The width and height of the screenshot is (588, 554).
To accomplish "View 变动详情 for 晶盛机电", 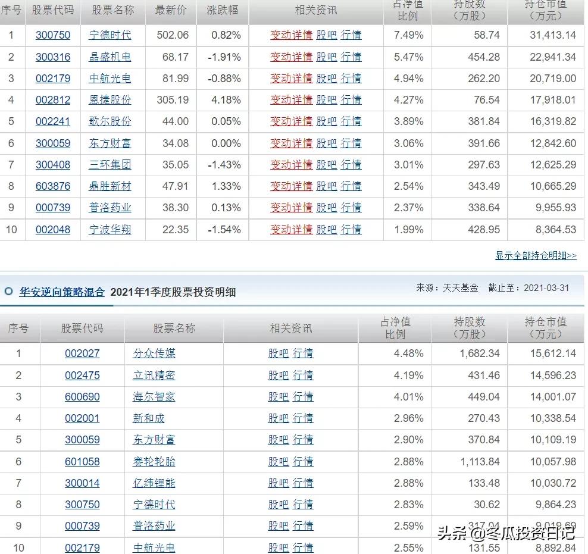I will tap(291, 57).
